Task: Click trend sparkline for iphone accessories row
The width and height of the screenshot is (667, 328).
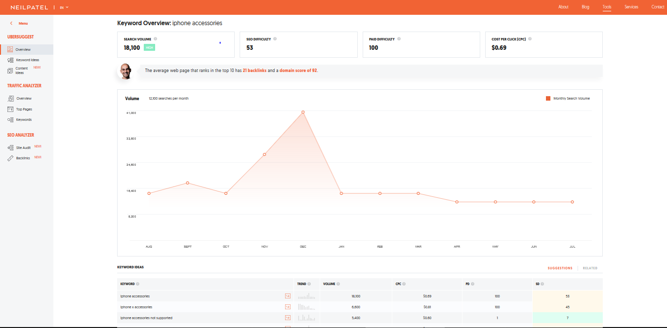Action: point(306,296)
